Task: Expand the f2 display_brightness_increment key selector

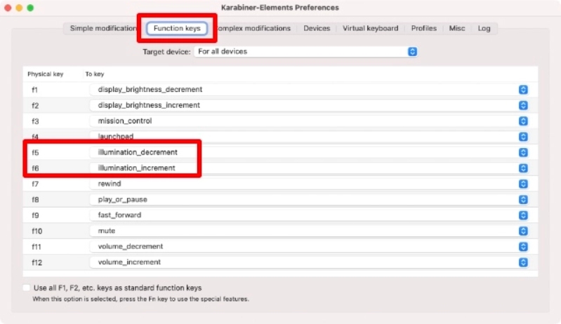Action: tap(522, 105)
